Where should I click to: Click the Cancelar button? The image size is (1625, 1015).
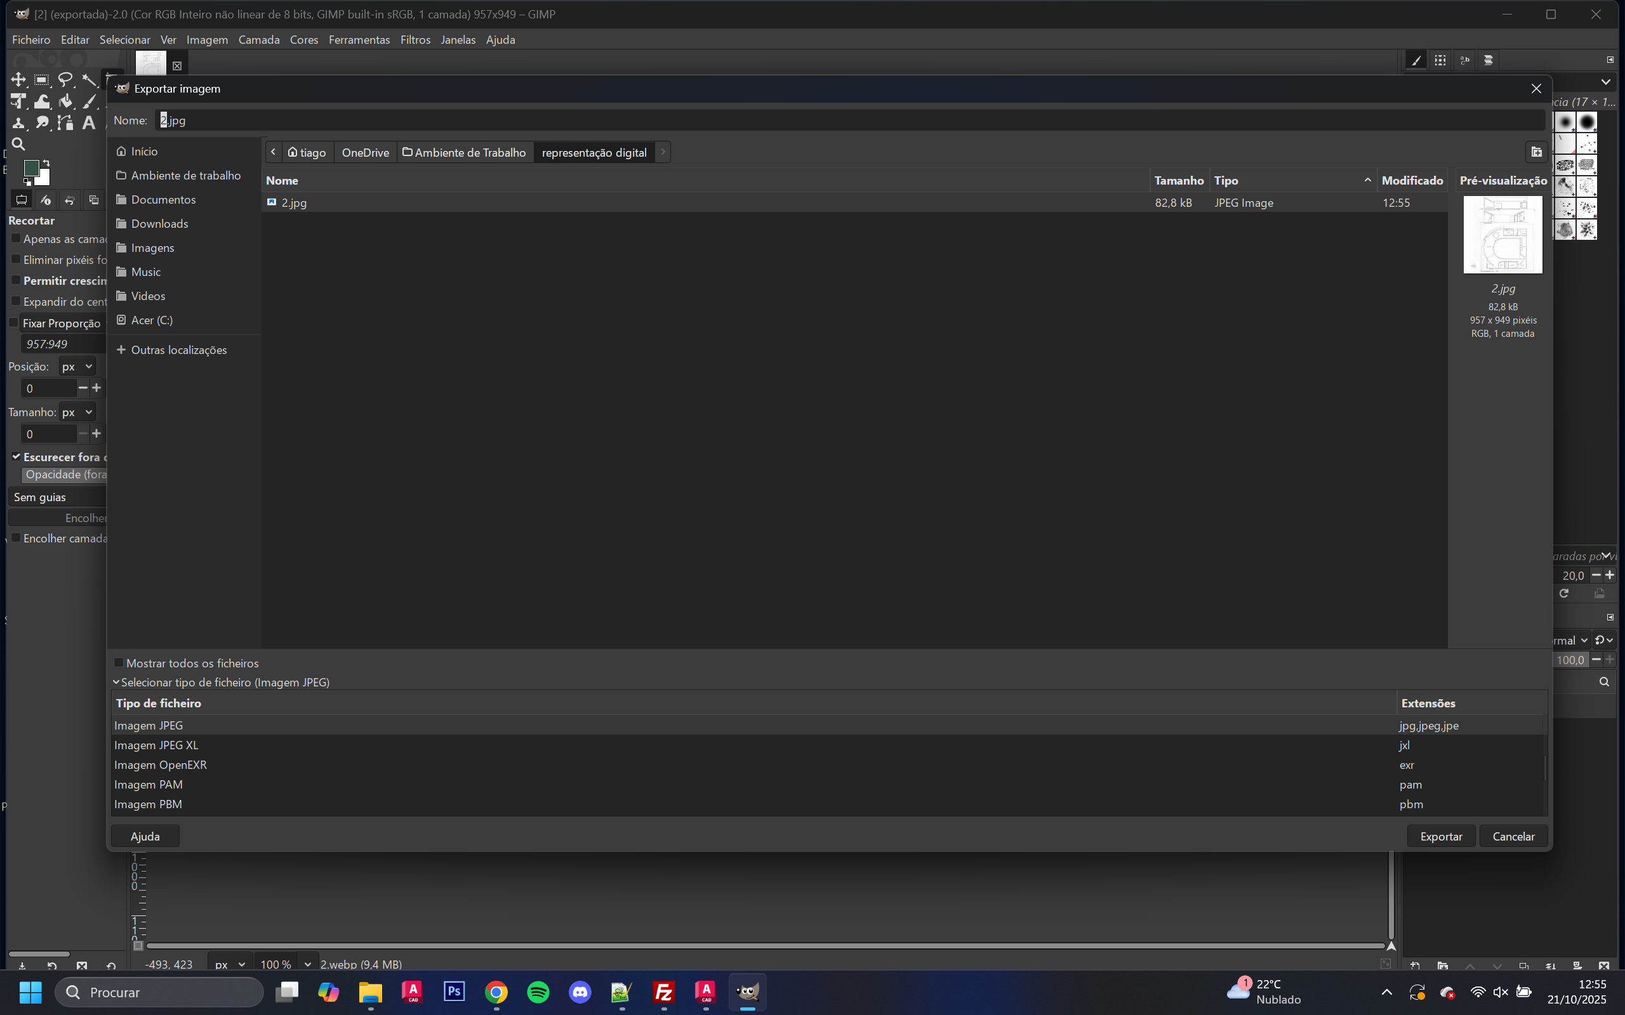(x=1513, y=835)
